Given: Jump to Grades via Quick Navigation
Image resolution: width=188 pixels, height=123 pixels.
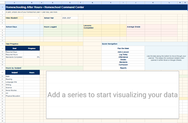Looking at the screenshot, I should click(123, 59).
